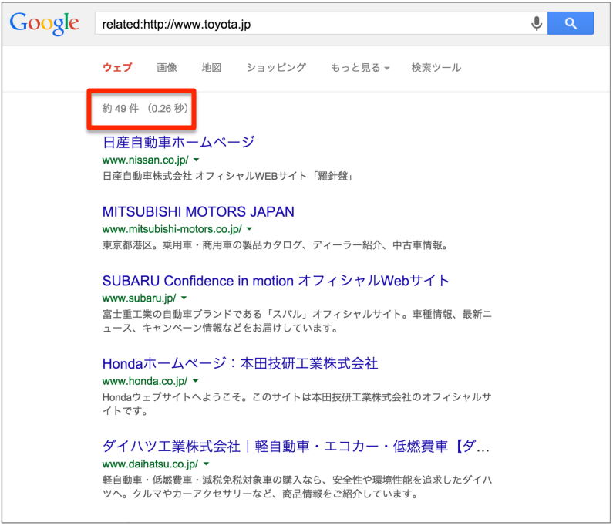Click the www.honda.co.jp/ URL text

[145, 381]
